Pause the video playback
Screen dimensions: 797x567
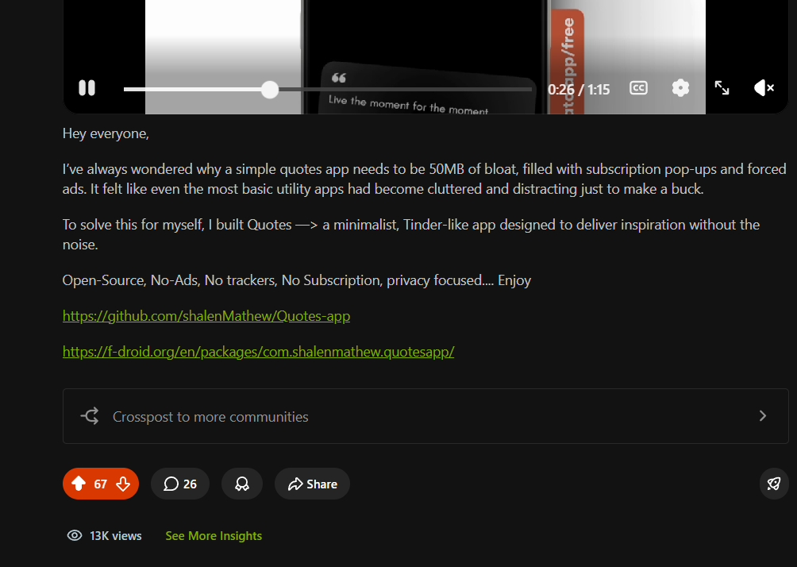(87, 88)
